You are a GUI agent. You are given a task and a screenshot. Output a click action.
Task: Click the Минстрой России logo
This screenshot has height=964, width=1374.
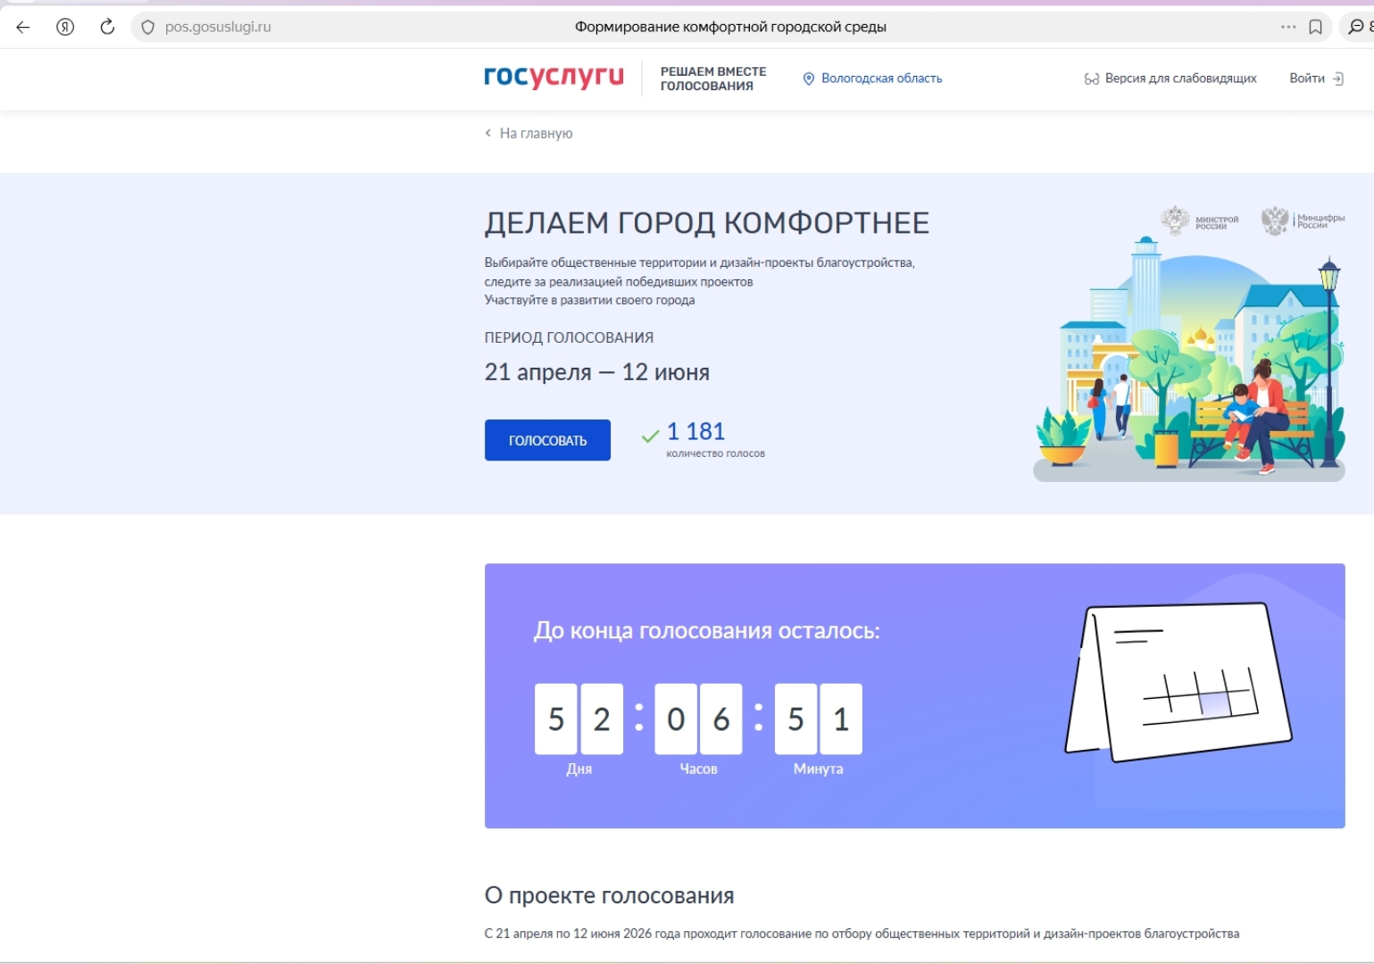tap(1199, 220)
